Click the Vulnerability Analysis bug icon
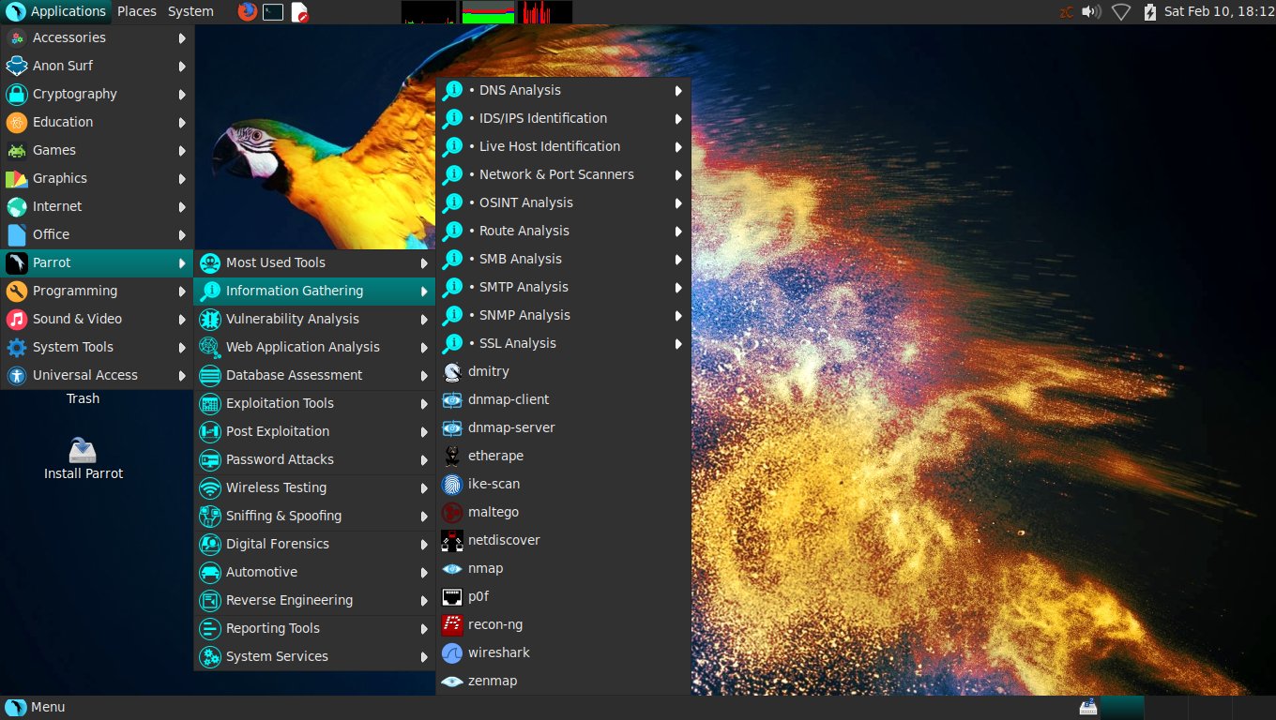This screenshot has height=720, width=1276. tap(210, 319)
